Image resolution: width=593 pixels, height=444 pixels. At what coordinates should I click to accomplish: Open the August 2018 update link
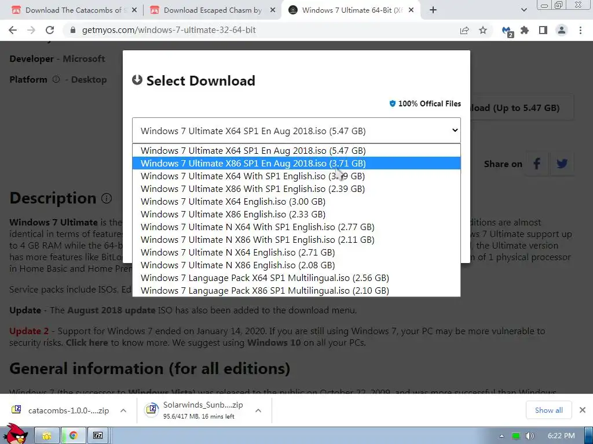click(111, 310)
